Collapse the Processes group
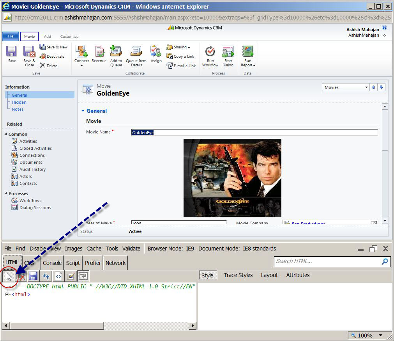This screenshot has height=341, width=394. [x=6, y=194]
